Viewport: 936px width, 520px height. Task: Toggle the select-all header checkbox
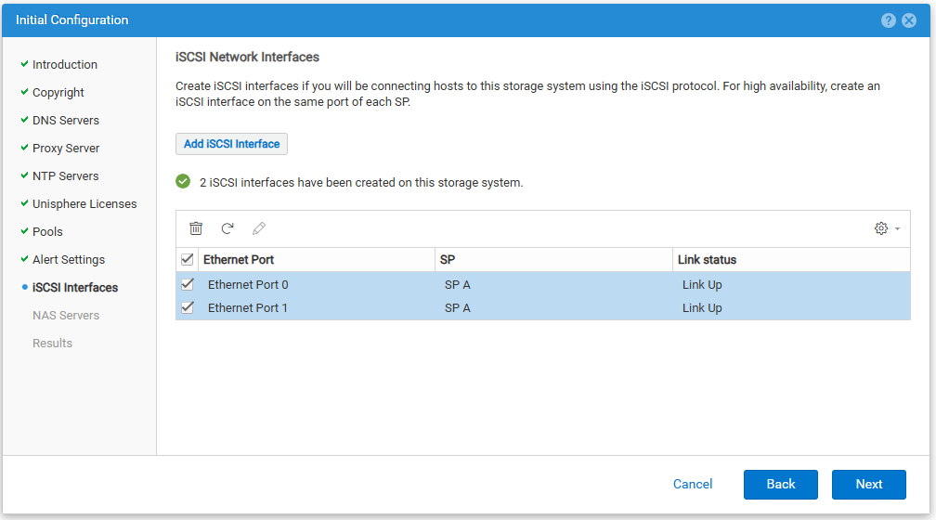click(188, 259)
